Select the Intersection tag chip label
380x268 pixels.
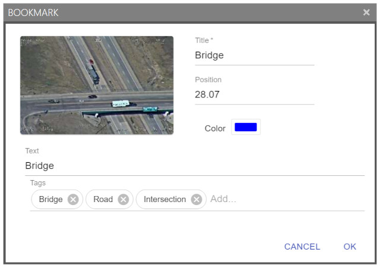[x=164, y=200]
